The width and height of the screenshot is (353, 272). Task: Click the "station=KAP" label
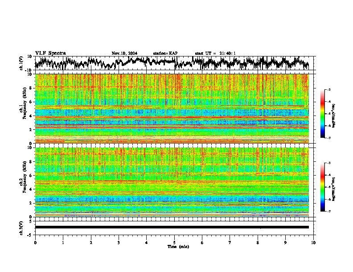[x=165, y=53]
